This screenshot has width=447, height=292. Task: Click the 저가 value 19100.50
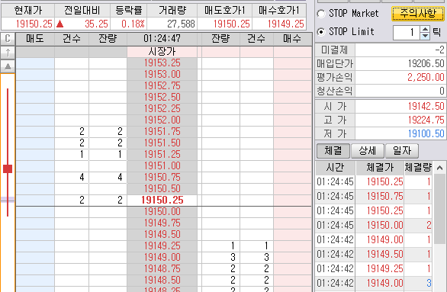point(426,133)
